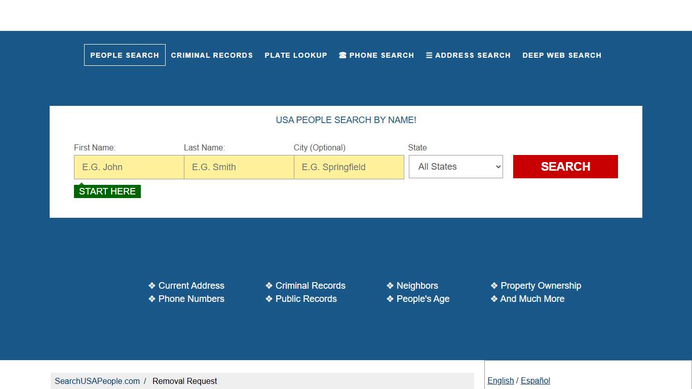Select the Deep Web Search menu item
This screenshot has height=389, width=692.
coord(562,55)
